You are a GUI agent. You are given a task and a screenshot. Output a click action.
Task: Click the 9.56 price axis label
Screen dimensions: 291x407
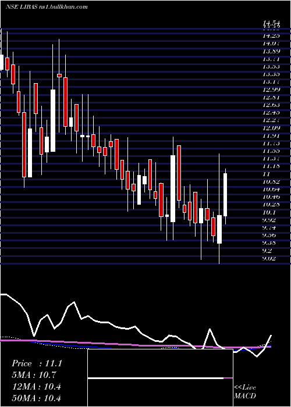[x=269, y=235]
